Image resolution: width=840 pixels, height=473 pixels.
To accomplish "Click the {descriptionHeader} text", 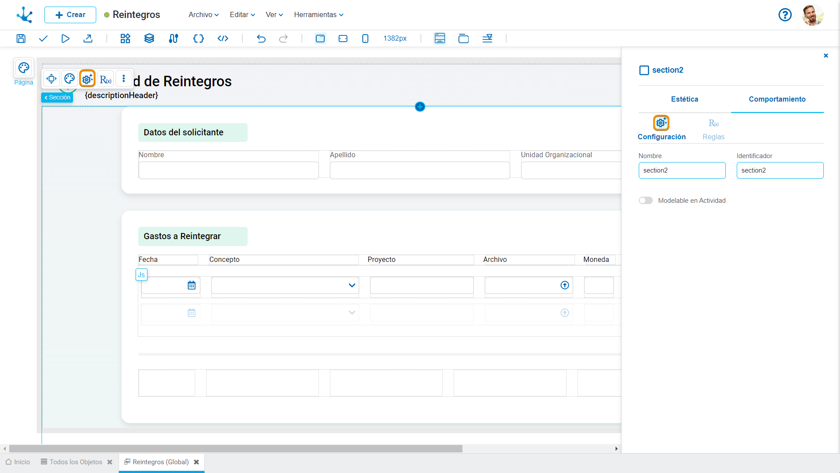I will (121, 95).
